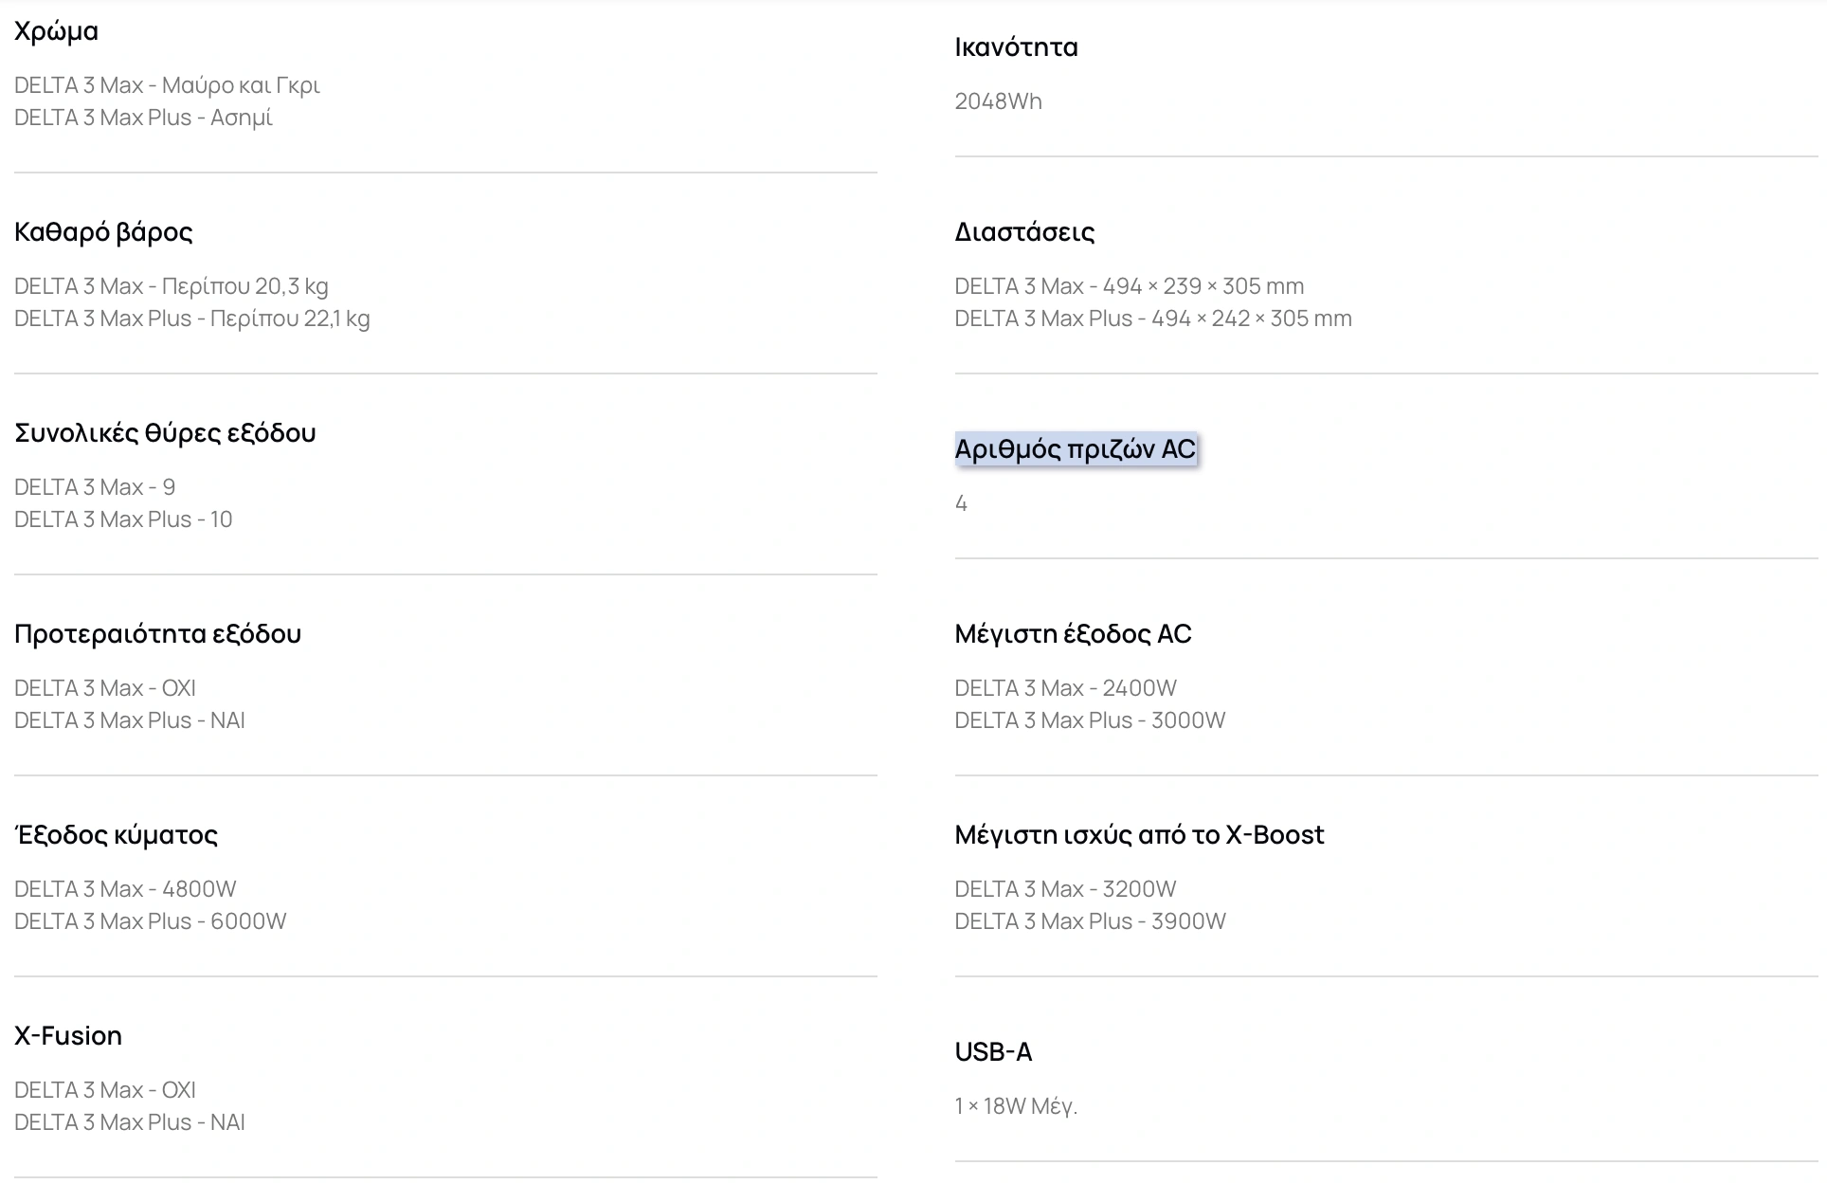
Task: Click the 'DELTA 3 Max - Μαύρο και Γκρι' text
Action: 167,85
